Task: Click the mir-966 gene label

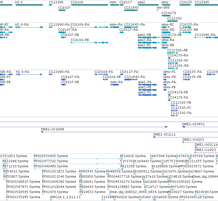Action: 163,8
